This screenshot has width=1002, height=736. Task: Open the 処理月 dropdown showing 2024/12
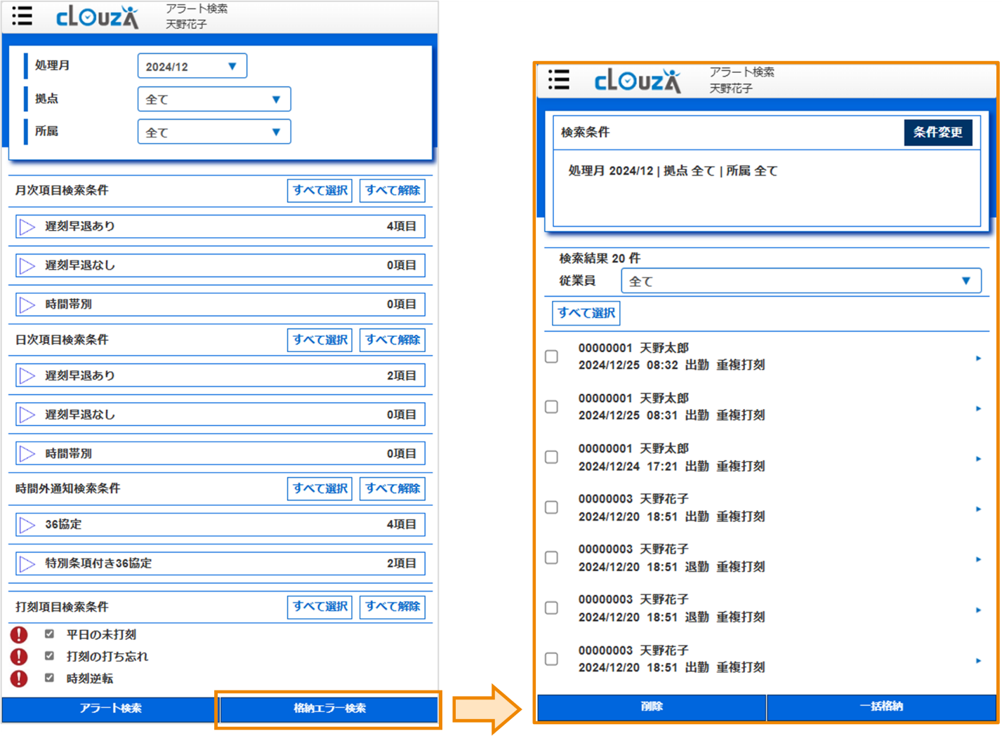(x=192, y=65)
